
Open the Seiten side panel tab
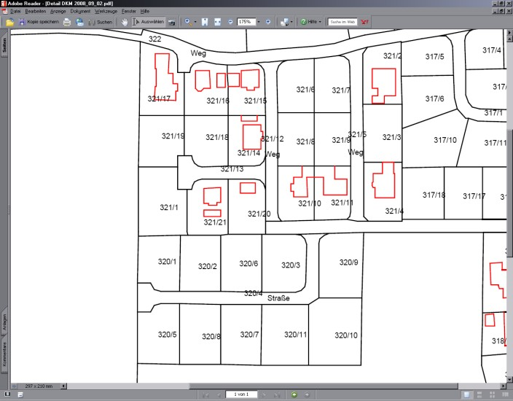4,45
